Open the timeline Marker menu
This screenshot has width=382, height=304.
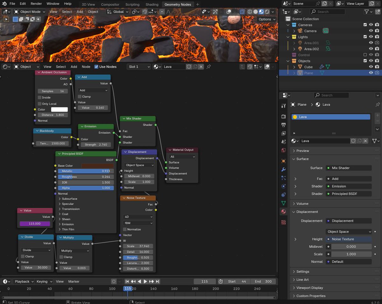[x=74, y=281]
